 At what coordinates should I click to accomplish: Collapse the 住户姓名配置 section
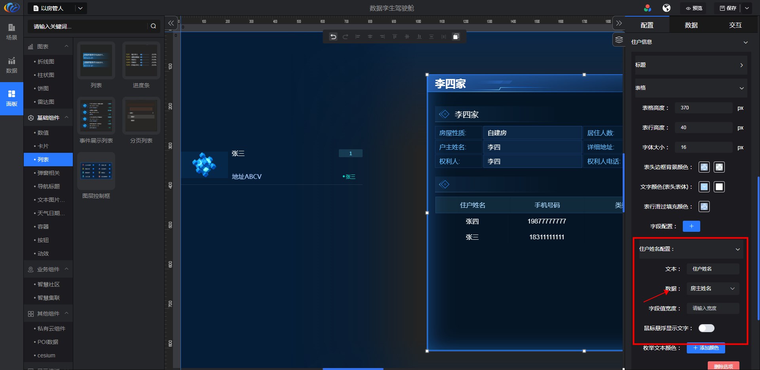click(x=737, y=249)
